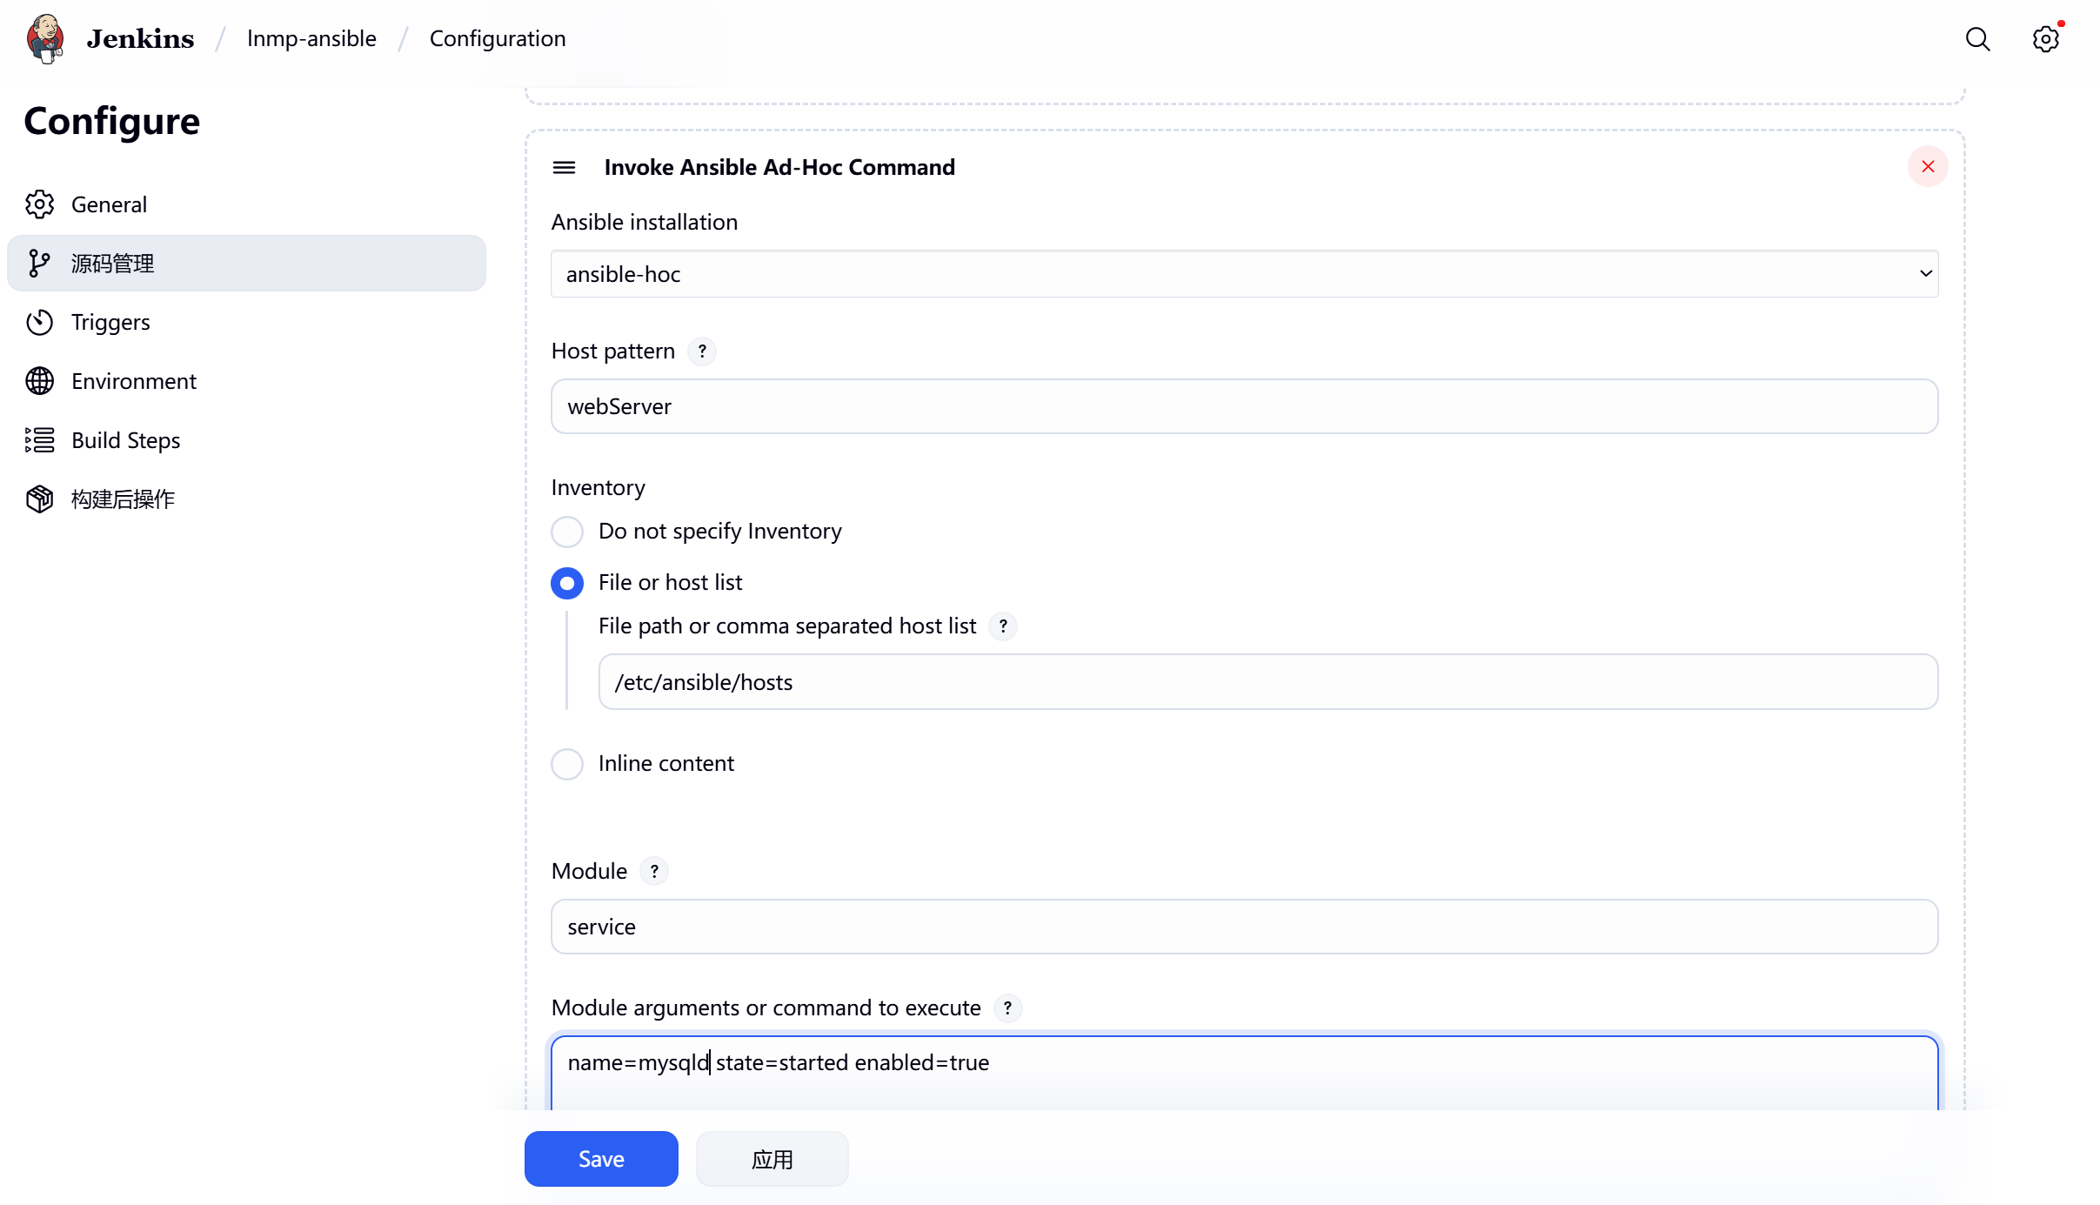Remove the Ansible Ad-Hoc Command step
The width and height of the screenshot is (2100, 1205).
[1928, 167]
